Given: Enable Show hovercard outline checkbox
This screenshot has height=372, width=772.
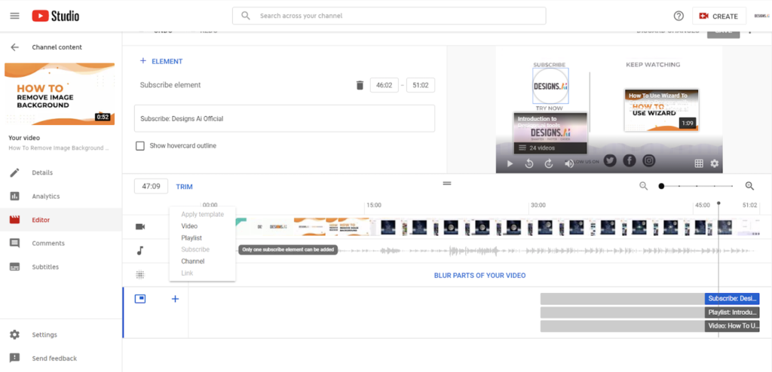Looking at the screenshot, I should tap(139, 145).
